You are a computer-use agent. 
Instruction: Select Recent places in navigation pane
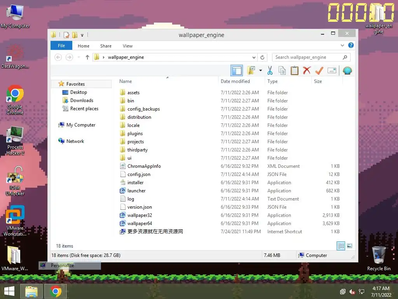[84, 109]
